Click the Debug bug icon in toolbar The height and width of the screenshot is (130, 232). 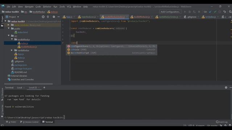(x=190, y=12)
